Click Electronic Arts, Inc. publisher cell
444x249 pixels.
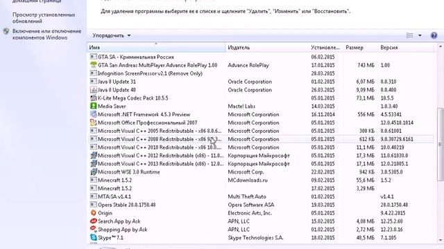(250, 213)
